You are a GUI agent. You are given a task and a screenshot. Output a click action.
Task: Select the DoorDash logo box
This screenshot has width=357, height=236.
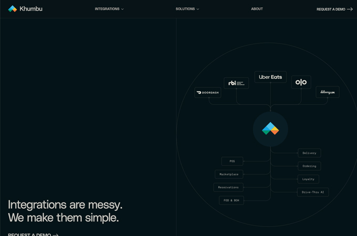click(x=208, y=92)
